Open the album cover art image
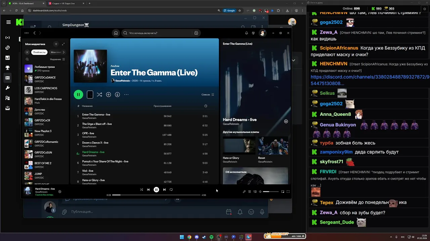This screenshot has width=430, height=241. click(x=90, y=66)
